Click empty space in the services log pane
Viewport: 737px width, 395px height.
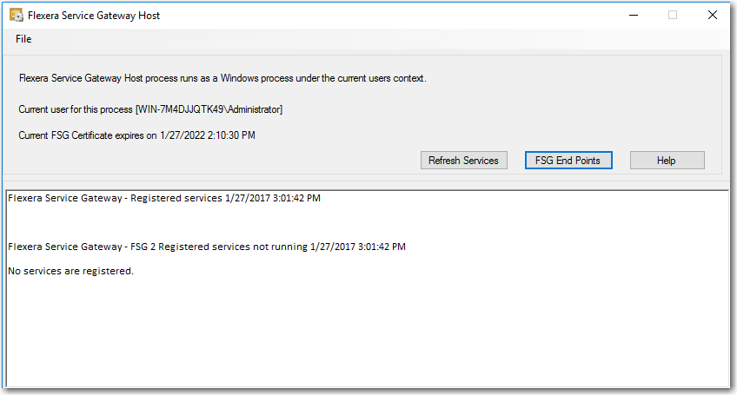pos(367,333)
